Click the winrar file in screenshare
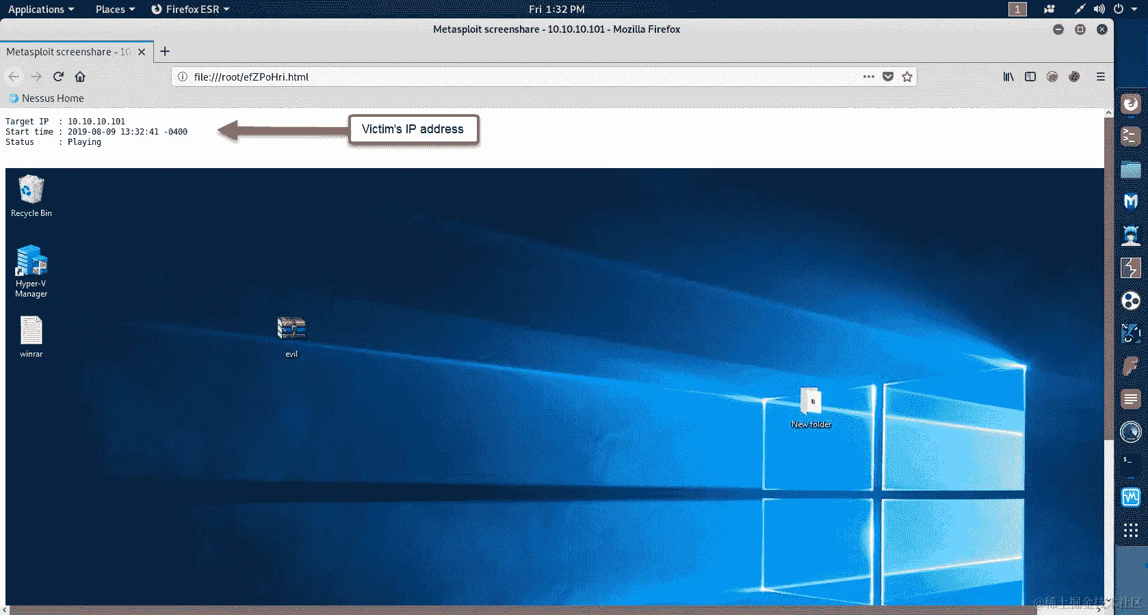Viewport: 1148px width, 615px height. point(31,336)
